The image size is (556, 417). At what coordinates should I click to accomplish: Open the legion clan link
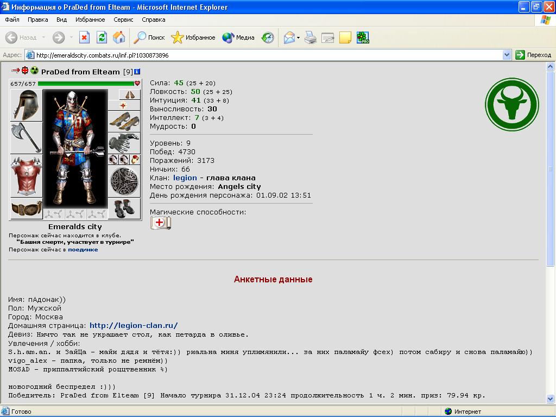pyautogui.click(x=185, y=178)
